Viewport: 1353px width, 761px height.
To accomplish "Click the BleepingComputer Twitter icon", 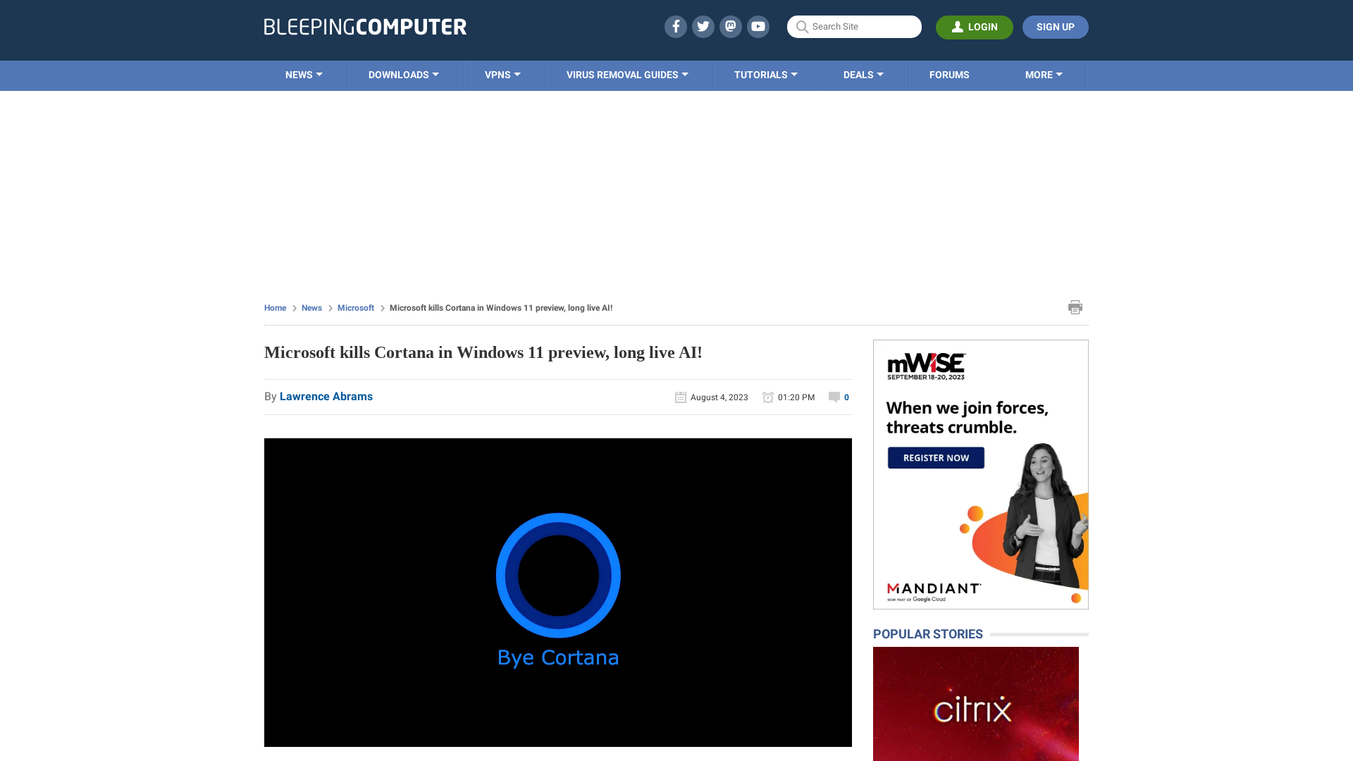I will click(703, 26).
